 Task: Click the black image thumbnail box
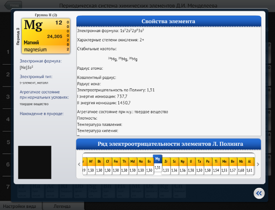coord(35,162)
